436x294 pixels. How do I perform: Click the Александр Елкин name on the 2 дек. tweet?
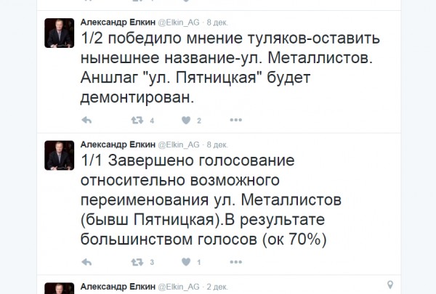click(x=113, y=285)
